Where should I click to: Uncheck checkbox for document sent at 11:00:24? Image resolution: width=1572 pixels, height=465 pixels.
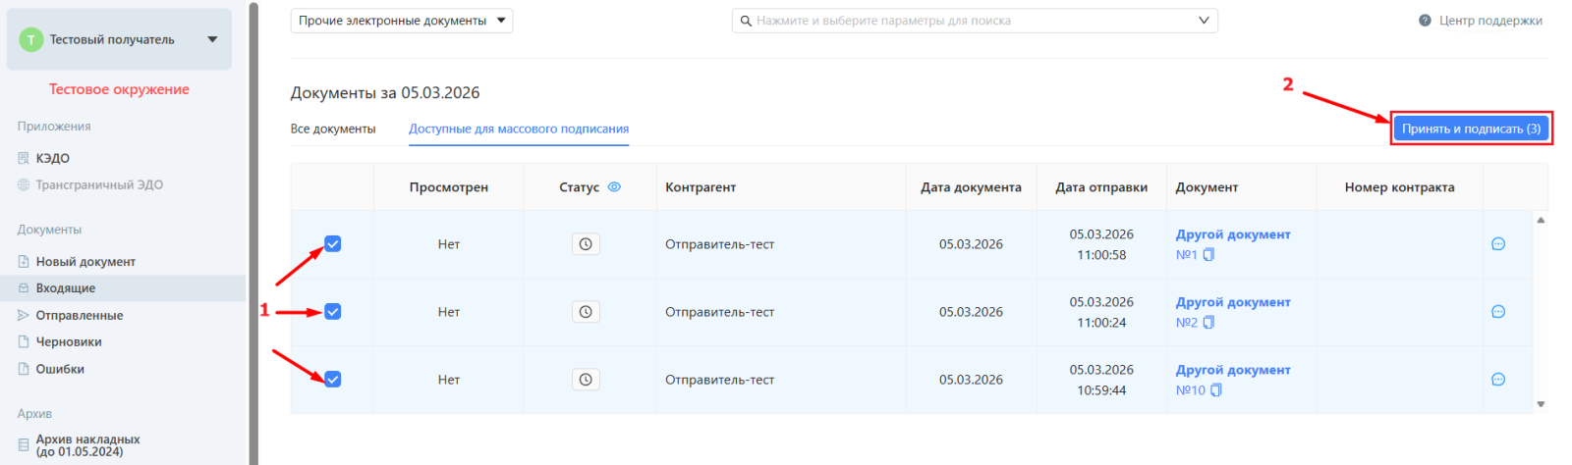(x=333, y=312)
